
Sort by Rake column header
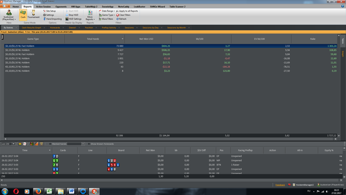[314, 39]
